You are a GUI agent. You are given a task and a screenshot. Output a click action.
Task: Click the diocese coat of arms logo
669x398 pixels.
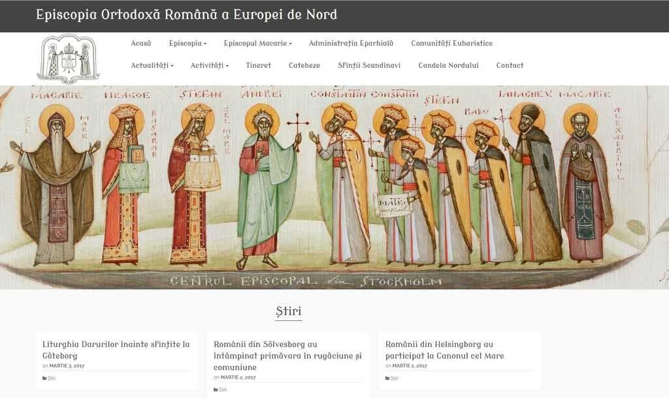pyautogui.click(x=68, y=59)
